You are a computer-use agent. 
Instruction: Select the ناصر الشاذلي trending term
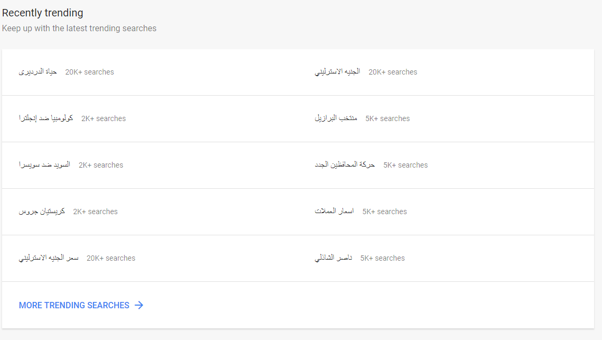tap(334, 258)
